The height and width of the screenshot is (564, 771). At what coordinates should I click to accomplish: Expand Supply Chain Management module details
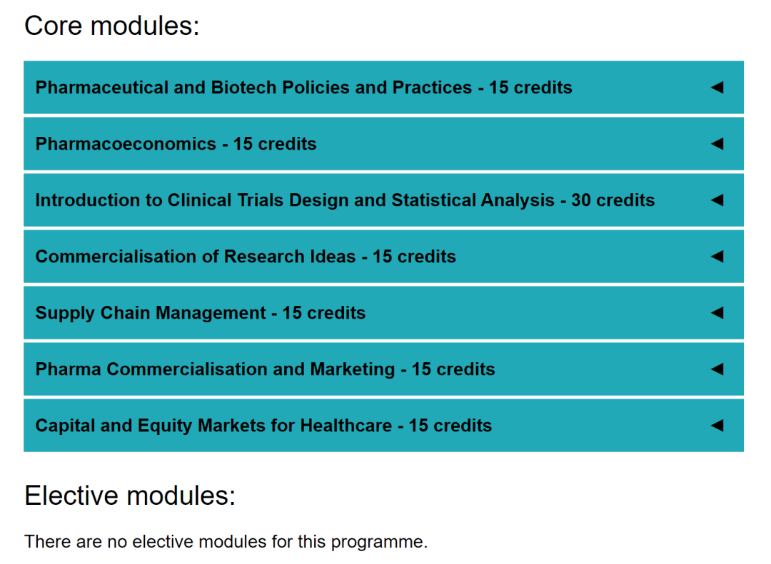tap(383, 313)
